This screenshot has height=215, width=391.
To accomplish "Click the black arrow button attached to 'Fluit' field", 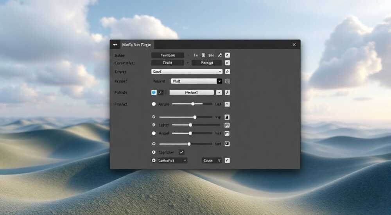I will [219, 81].
